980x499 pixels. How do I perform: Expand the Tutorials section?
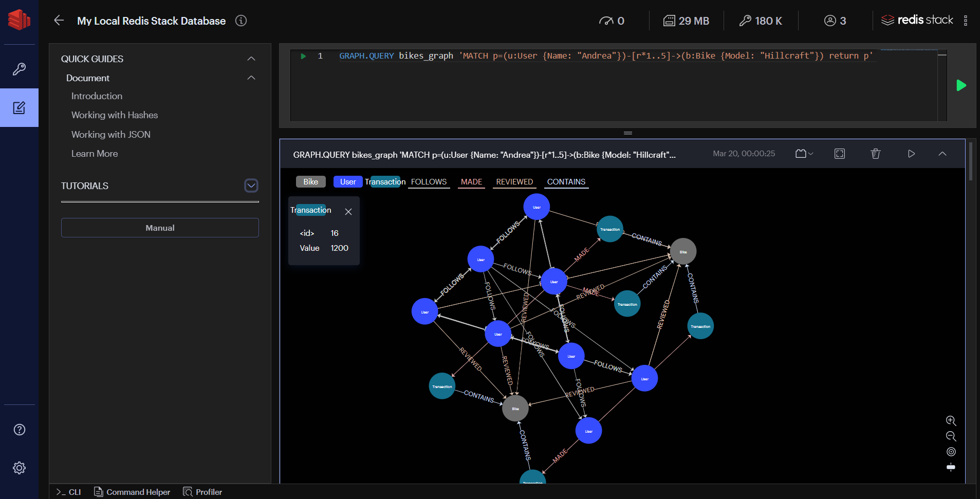(251, 186)
